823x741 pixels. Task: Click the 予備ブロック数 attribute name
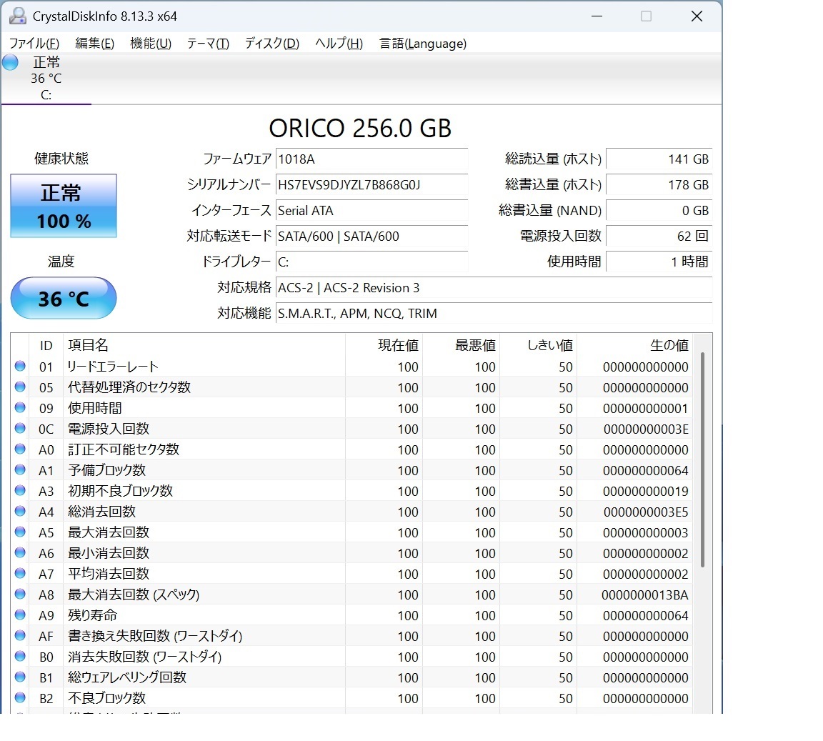pos(106,470)
